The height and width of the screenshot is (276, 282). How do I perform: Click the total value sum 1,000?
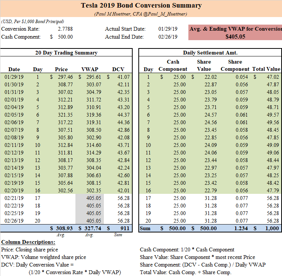click(272, 228)
